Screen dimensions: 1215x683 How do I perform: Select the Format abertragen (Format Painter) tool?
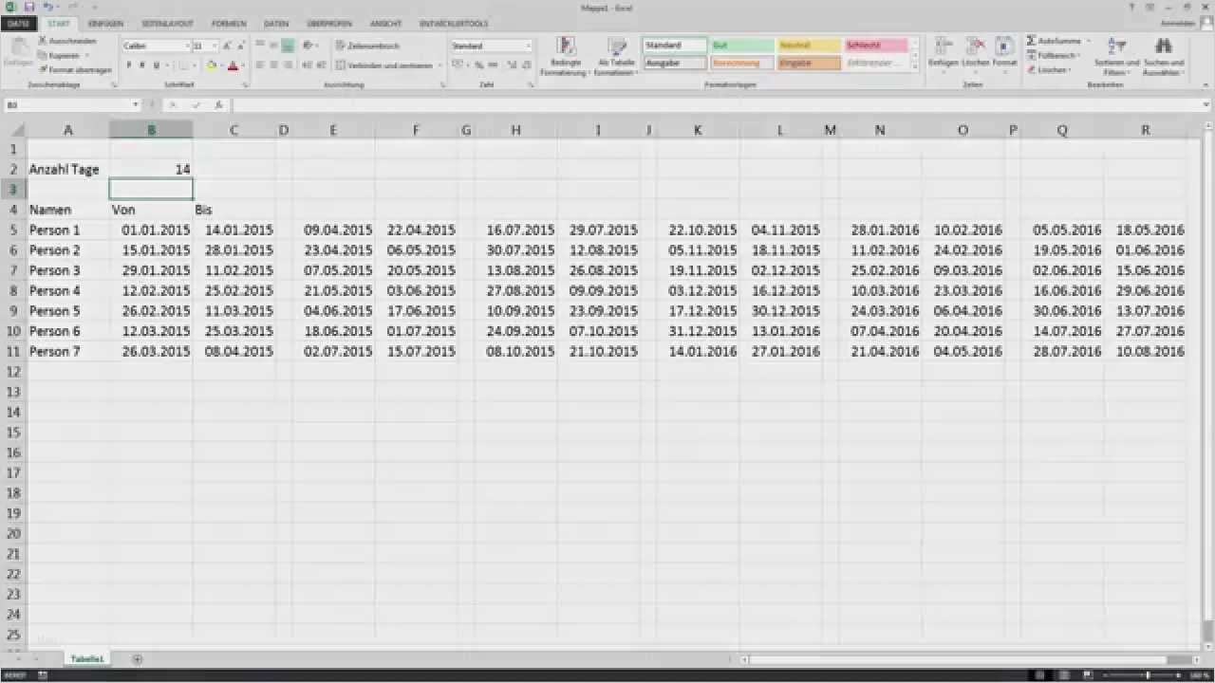coord(72,69)
